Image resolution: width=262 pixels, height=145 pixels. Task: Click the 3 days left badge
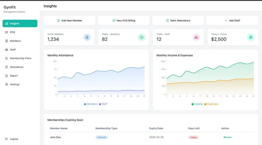[193, 137]
